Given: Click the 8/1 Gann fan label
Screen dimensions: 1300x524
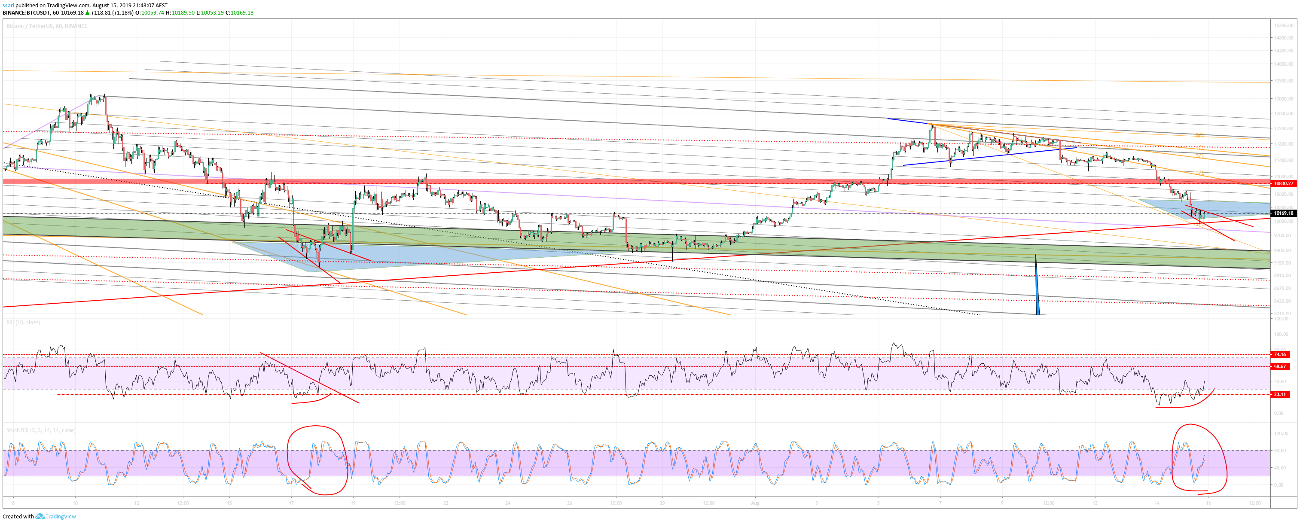Looking at the screenshot, I should (1199, 135).
